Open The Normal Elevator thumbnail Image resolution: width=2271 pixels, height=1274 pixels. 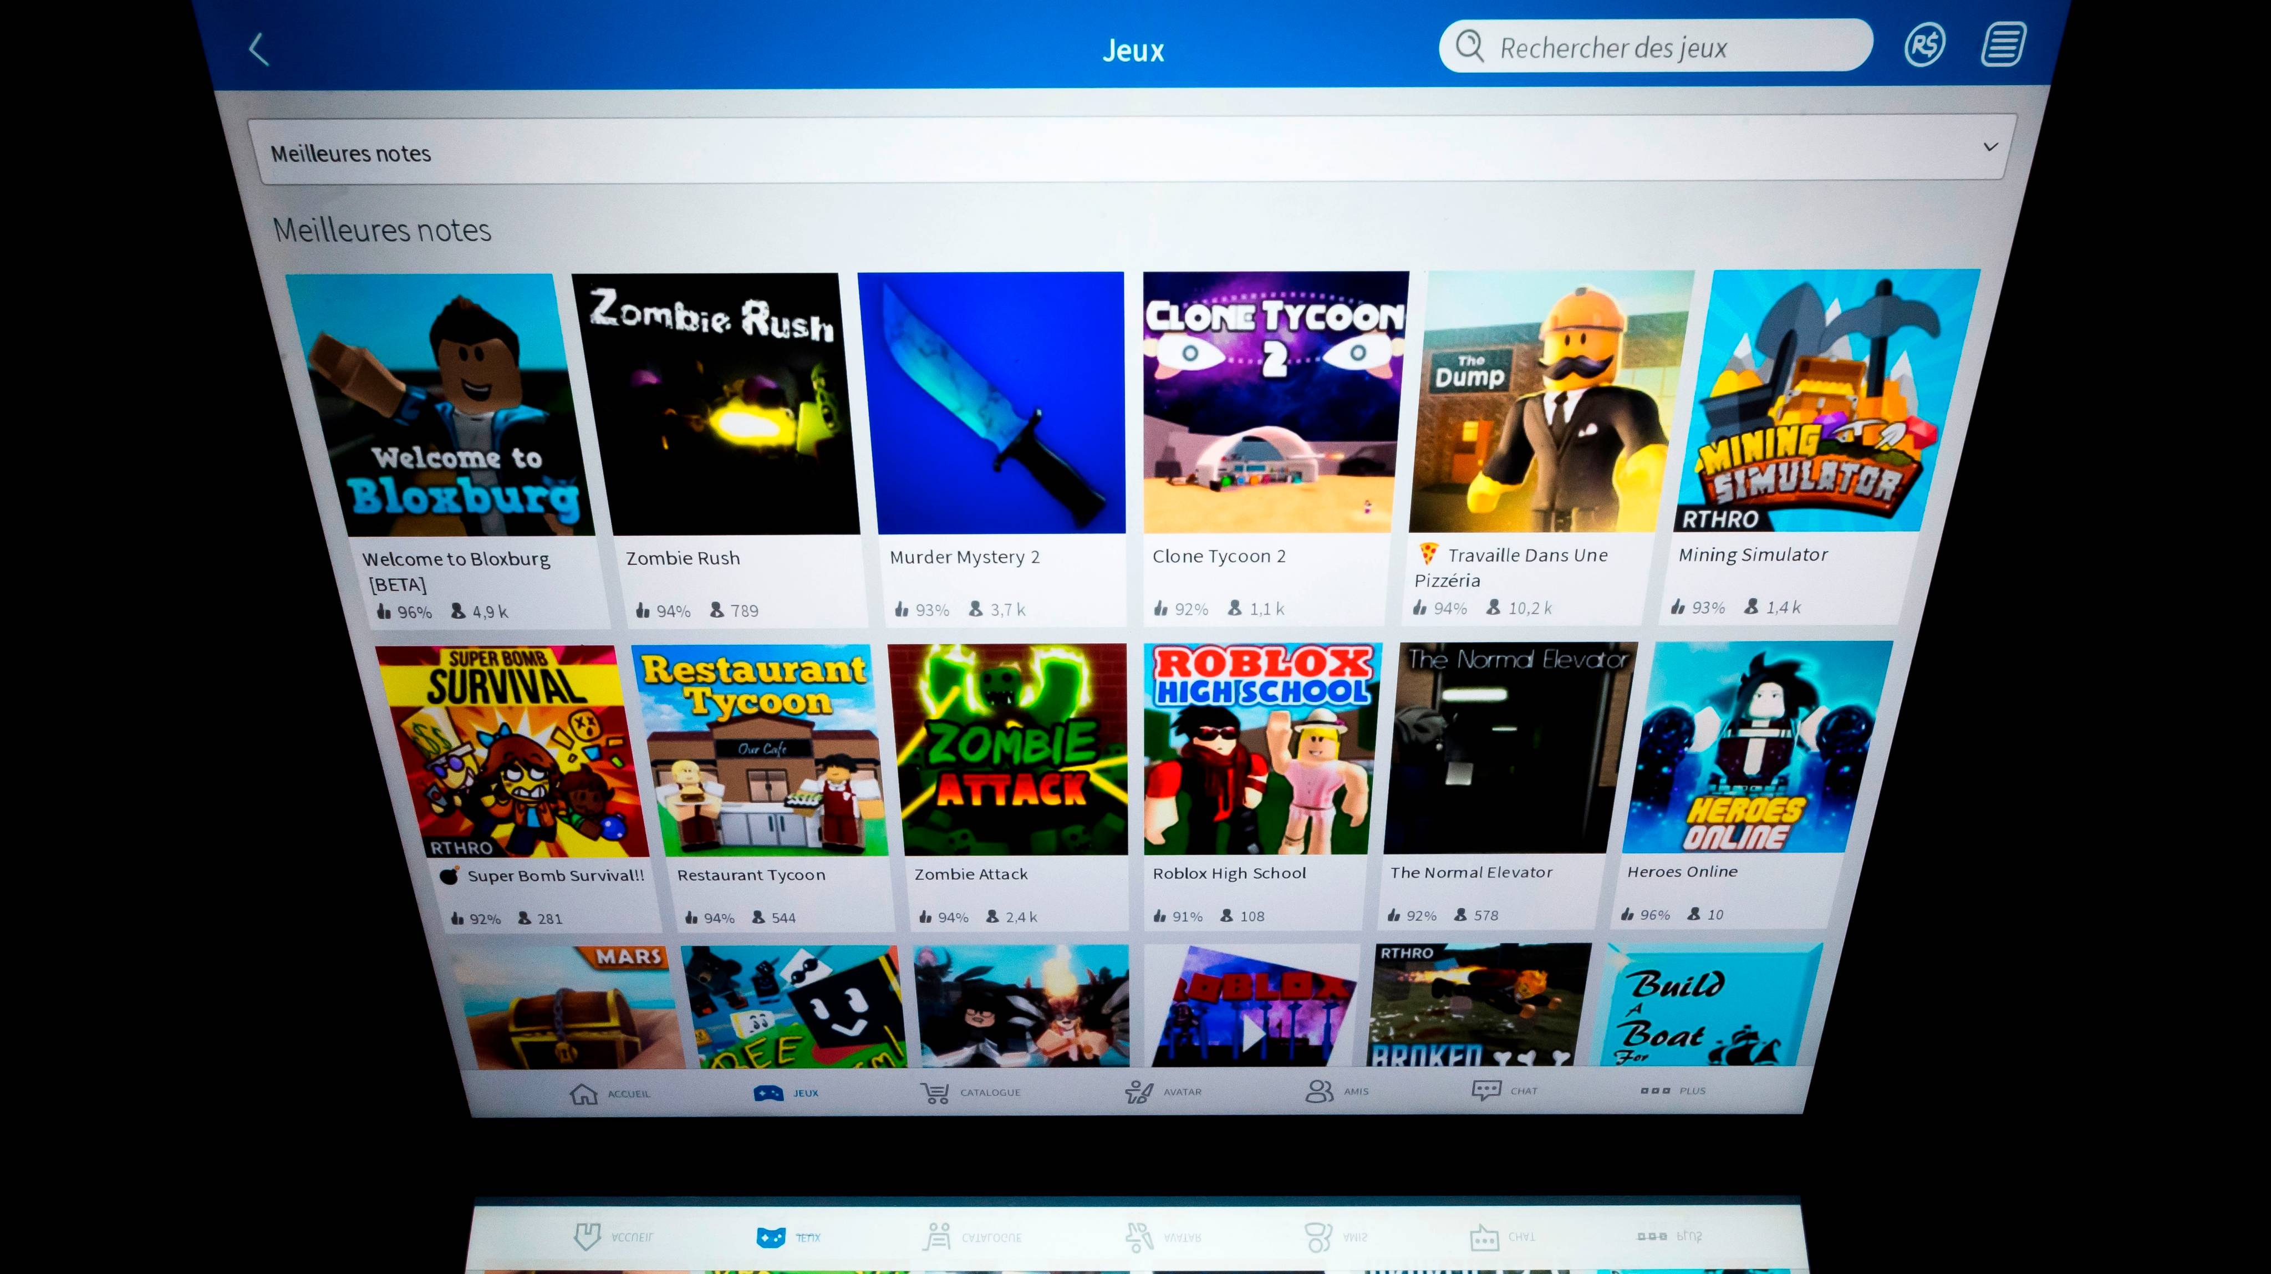(1510, 748)
